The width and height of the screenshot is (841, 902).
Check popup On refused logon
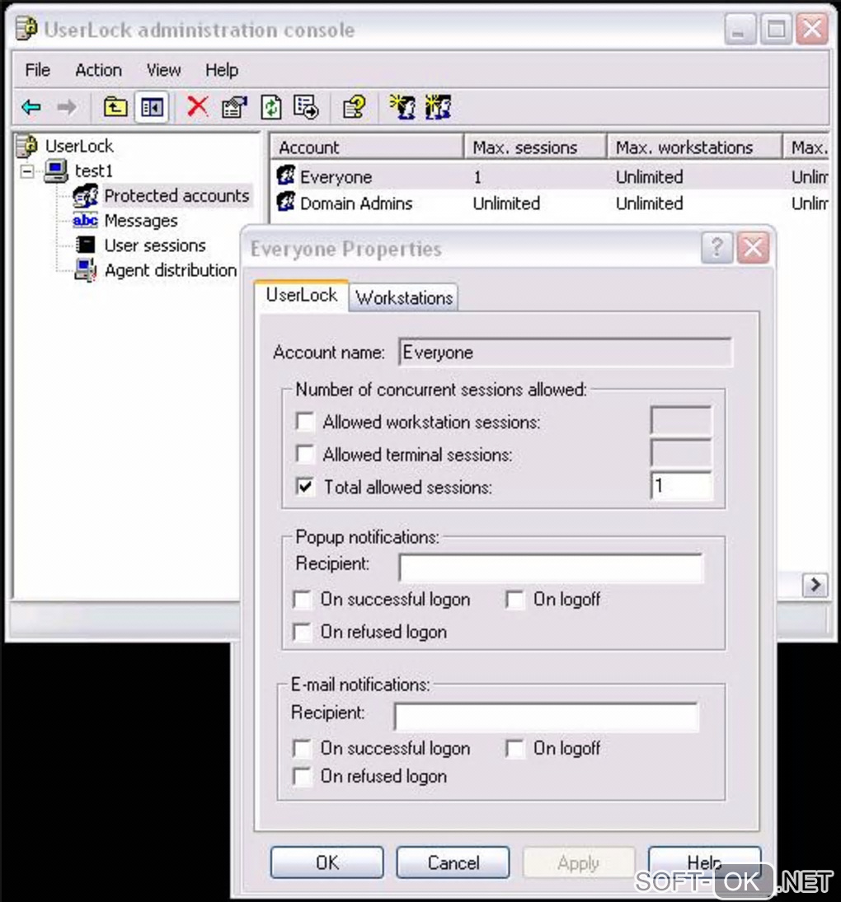point(303,632)
